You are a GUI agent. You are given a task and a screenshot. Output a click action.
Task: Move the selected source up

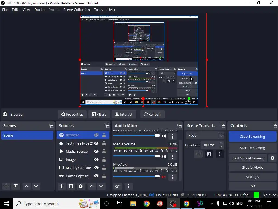click(92, 186)
